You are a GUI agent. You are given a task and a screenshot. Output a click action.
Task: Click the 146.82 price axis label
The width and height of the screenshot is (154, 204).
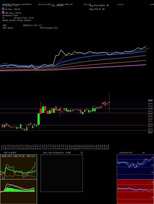click(150, 119)
